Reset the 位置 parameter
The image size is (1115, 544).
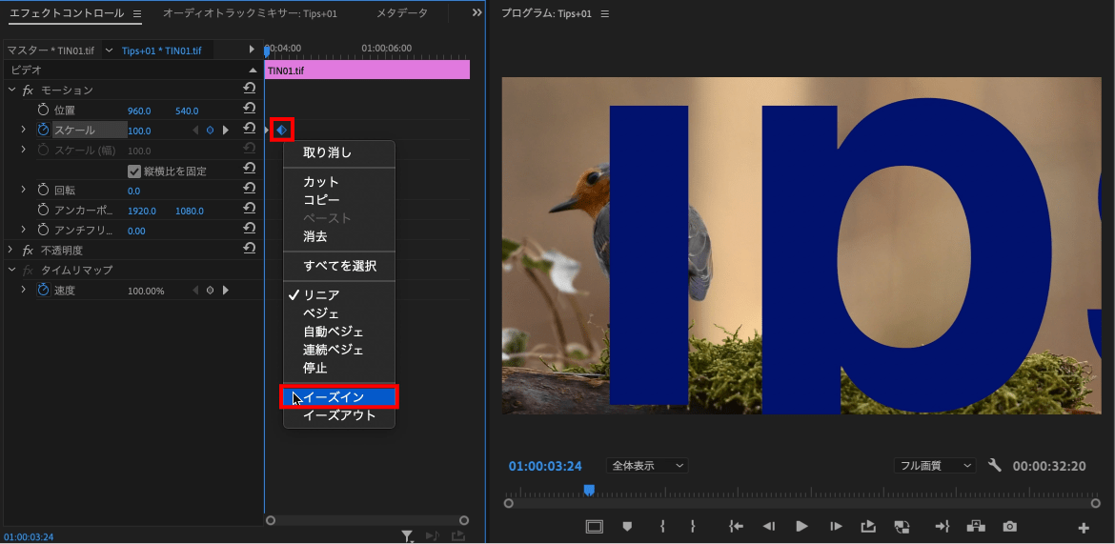(x=250, y=109)
